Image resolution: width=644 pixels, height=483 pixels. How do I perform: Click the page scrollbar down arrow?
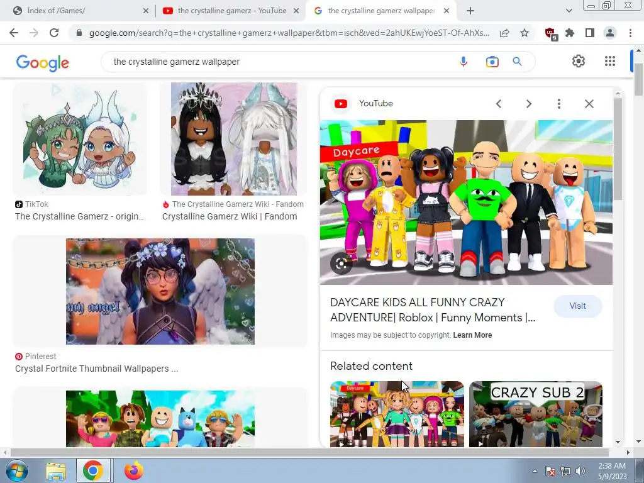pos(639,442)
